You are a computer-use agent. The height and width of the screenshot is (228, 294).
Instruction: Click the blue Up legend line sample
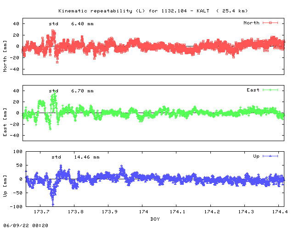pyautogui.click(x=270, y=156)
